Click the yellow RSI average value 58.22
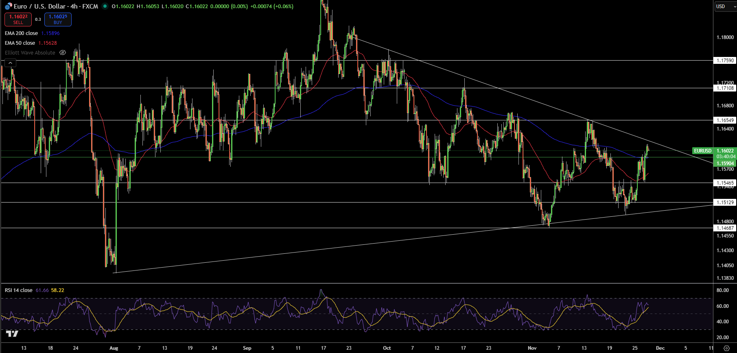 click(58, 290)
